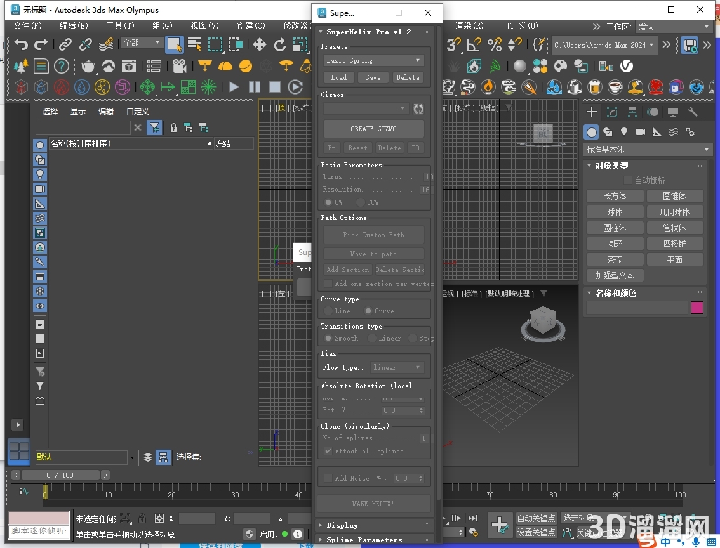Click the pause button in toolbar

click(255, 87)
